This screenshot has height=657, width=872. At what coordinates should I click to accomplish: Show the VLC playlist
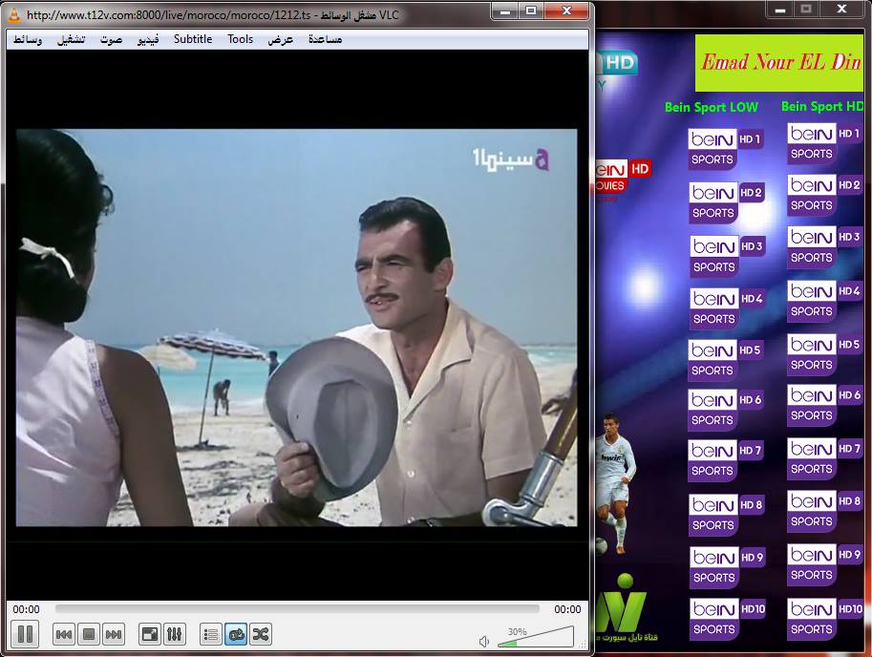(211, 634)
